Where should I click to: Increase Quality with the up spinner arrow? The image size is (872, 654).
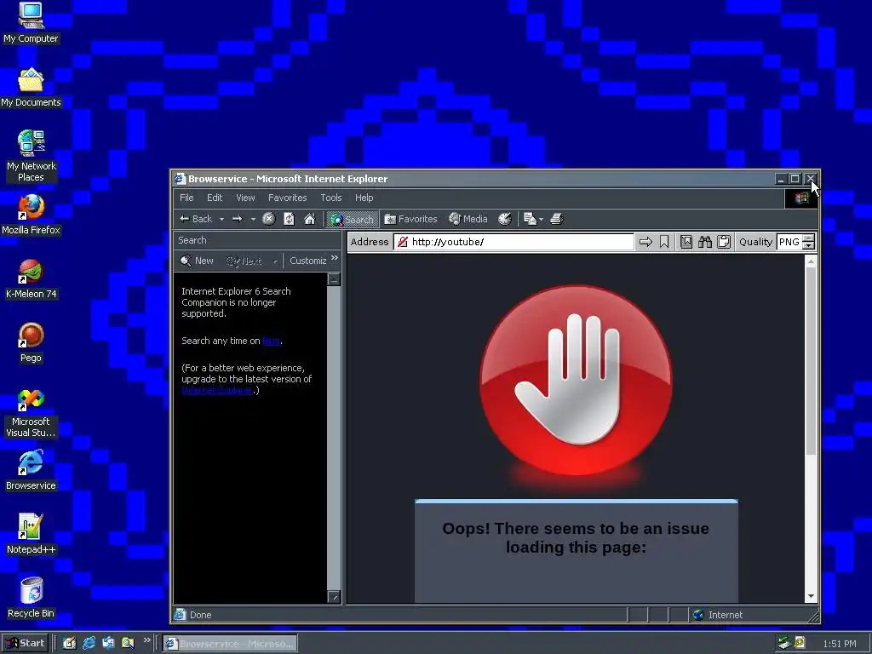click(x=809, y=238)
